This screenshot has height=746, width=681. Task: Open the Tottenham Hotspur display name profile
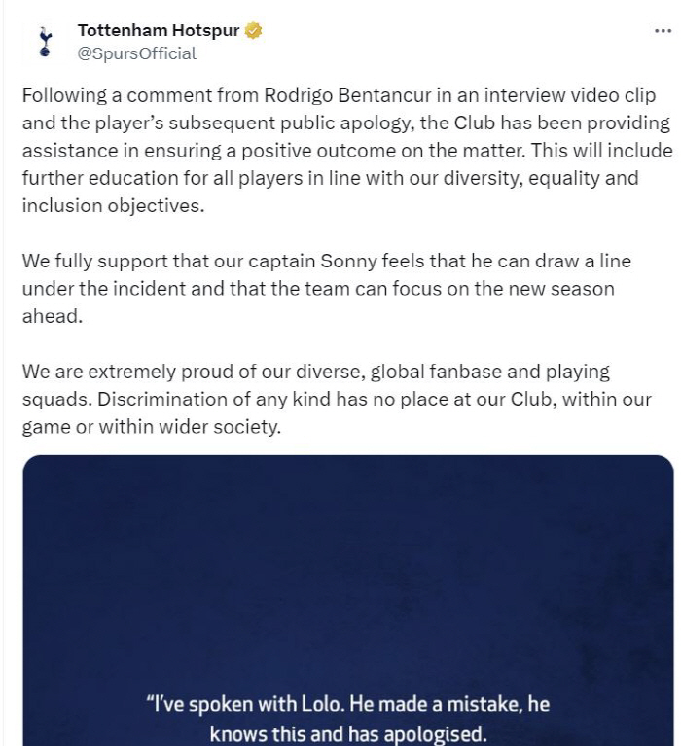[159, 30]
